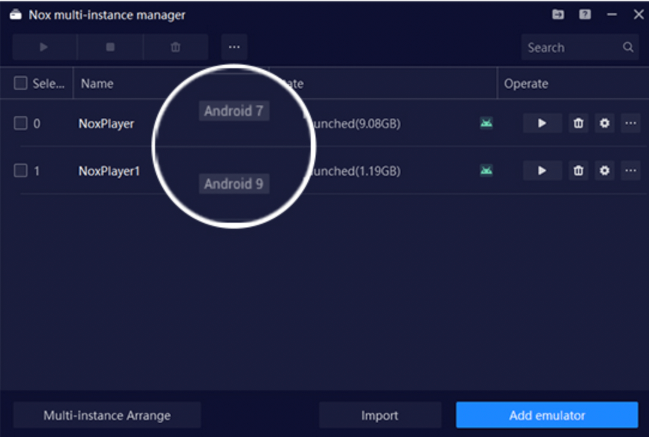Start the NoxPlayer instance with play button
This screenshot has width=649, height=437.
coord(542,123)
